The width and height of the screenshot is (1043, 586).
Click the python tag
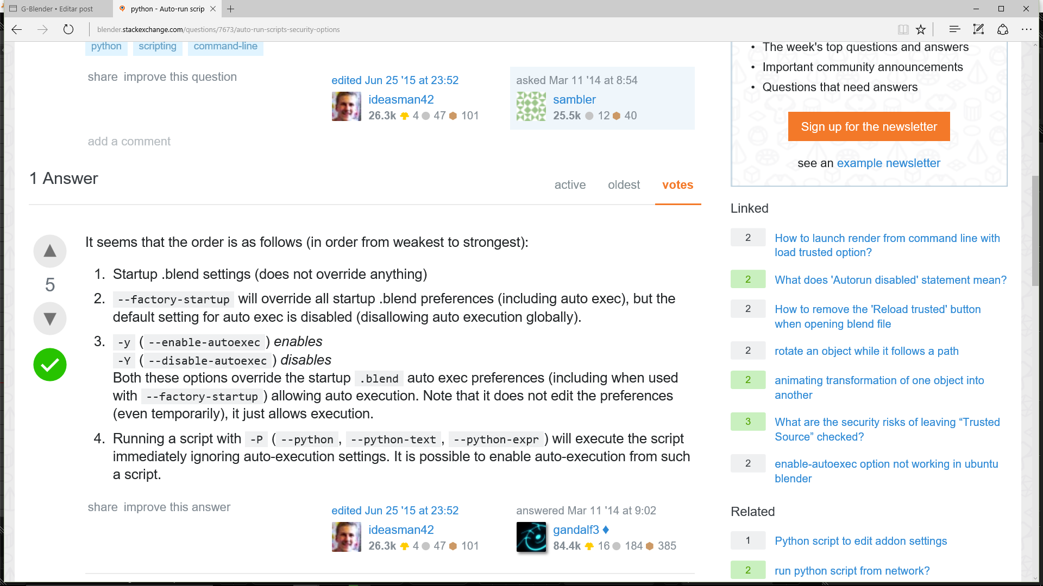[106, 47]
